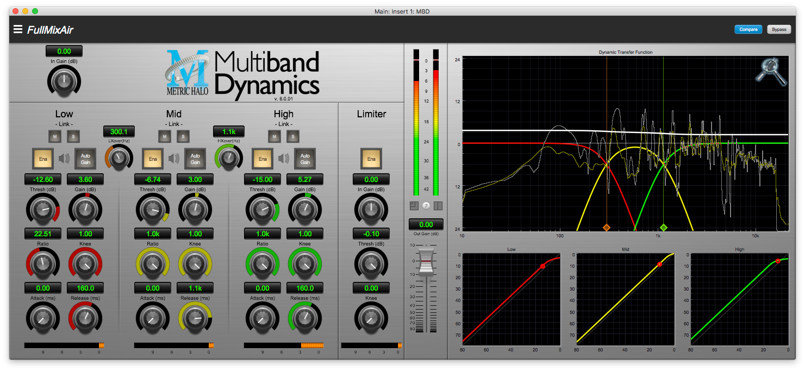Disable the Limiter Ena button
The image size is (805, 371).
click(371, 159)
